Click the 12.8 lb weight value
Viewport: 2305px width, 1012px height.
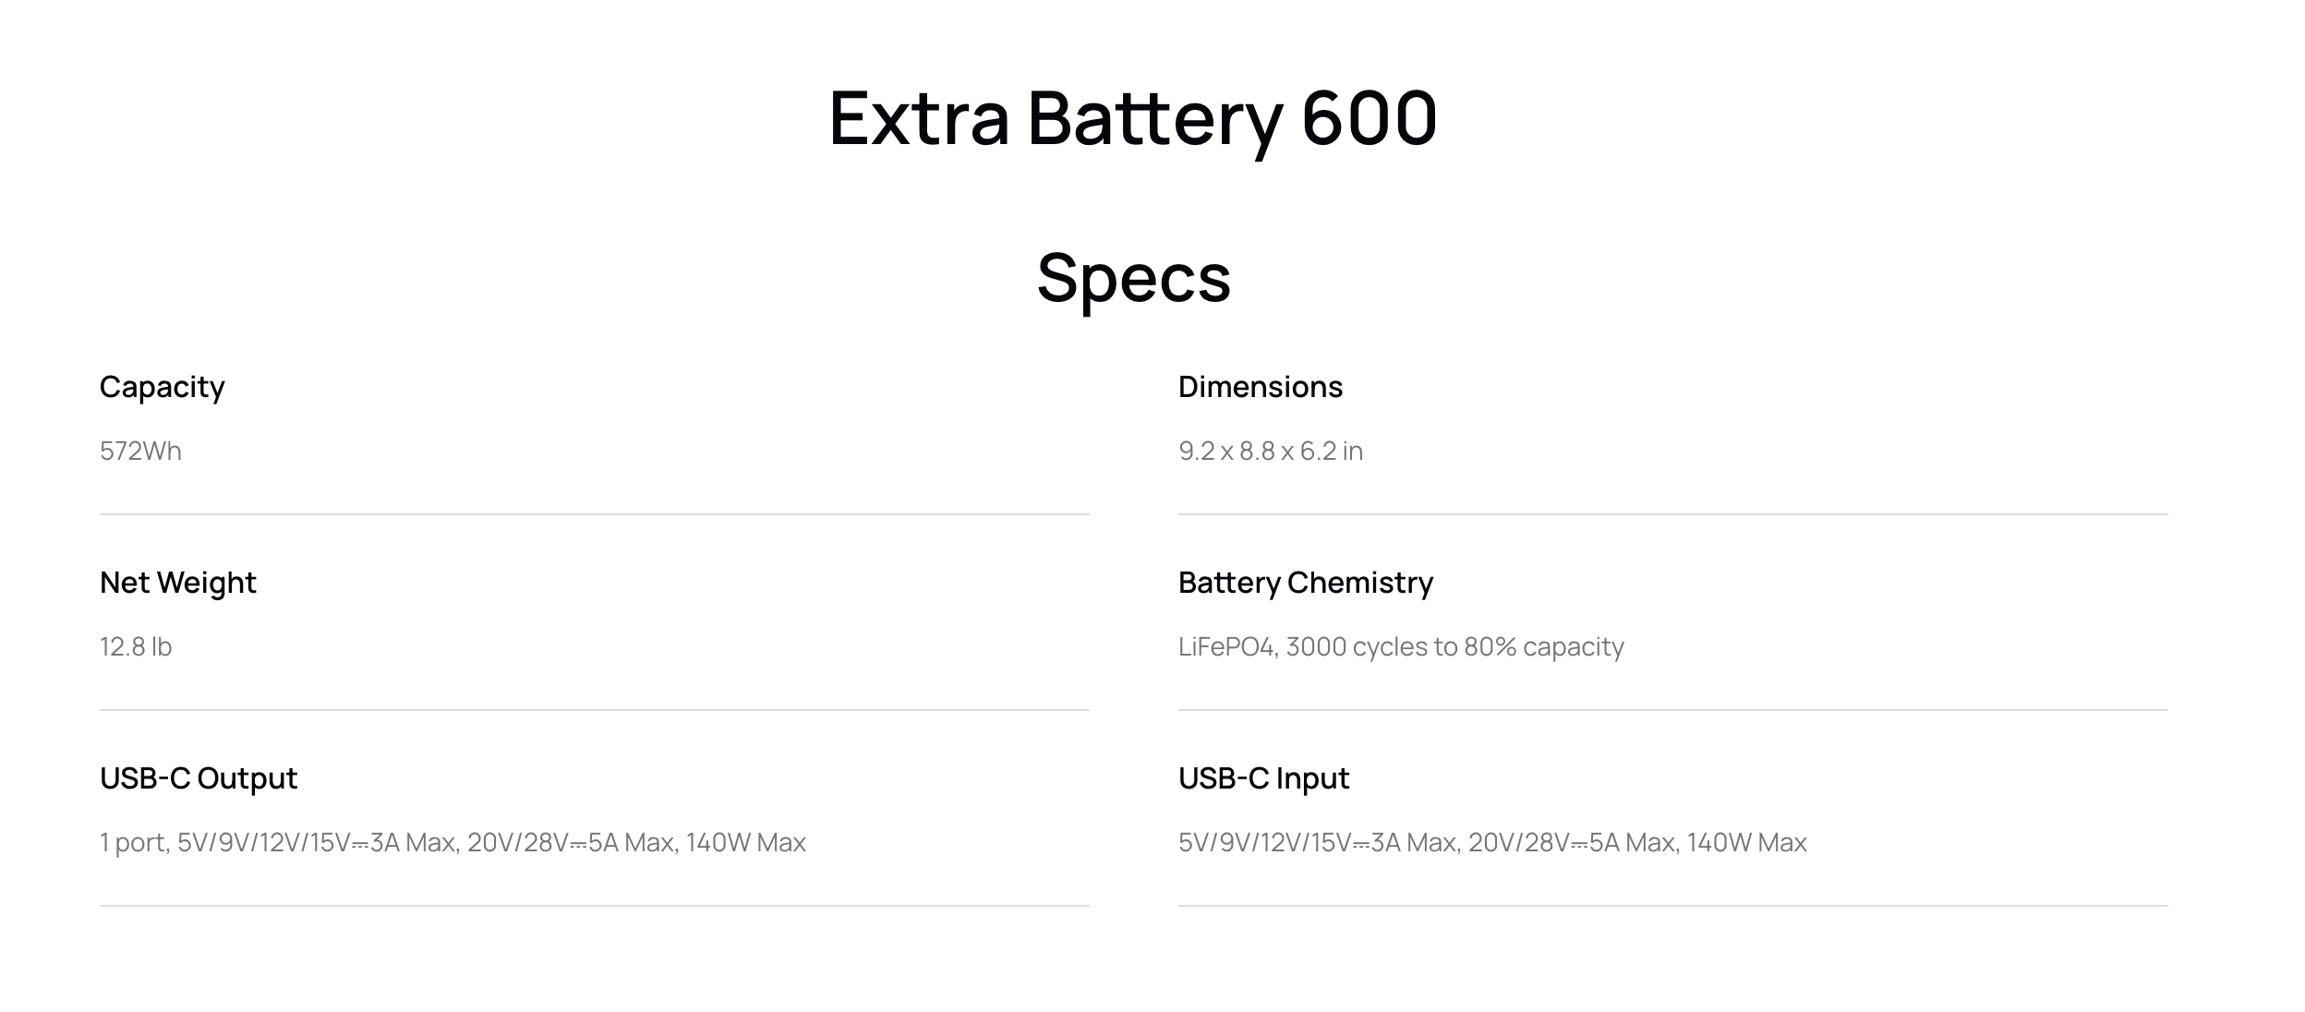(136, 646)
